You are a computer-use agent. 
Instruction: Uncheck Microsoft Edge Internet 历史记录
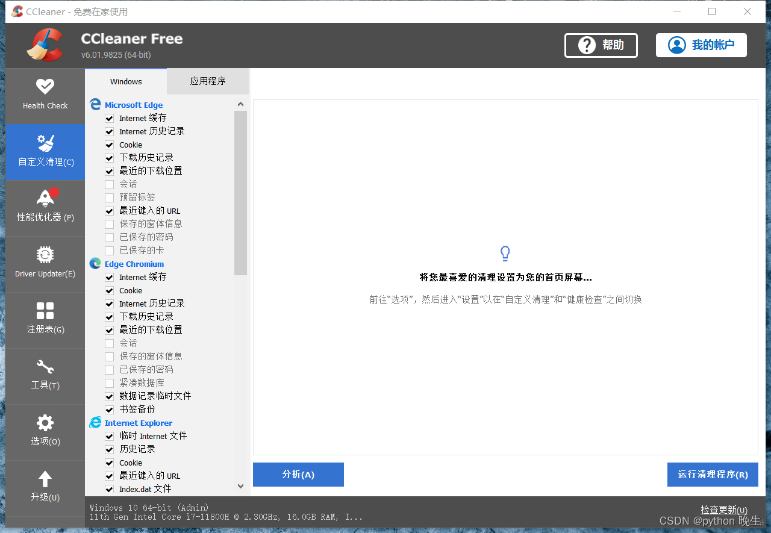tap(109, 131)
